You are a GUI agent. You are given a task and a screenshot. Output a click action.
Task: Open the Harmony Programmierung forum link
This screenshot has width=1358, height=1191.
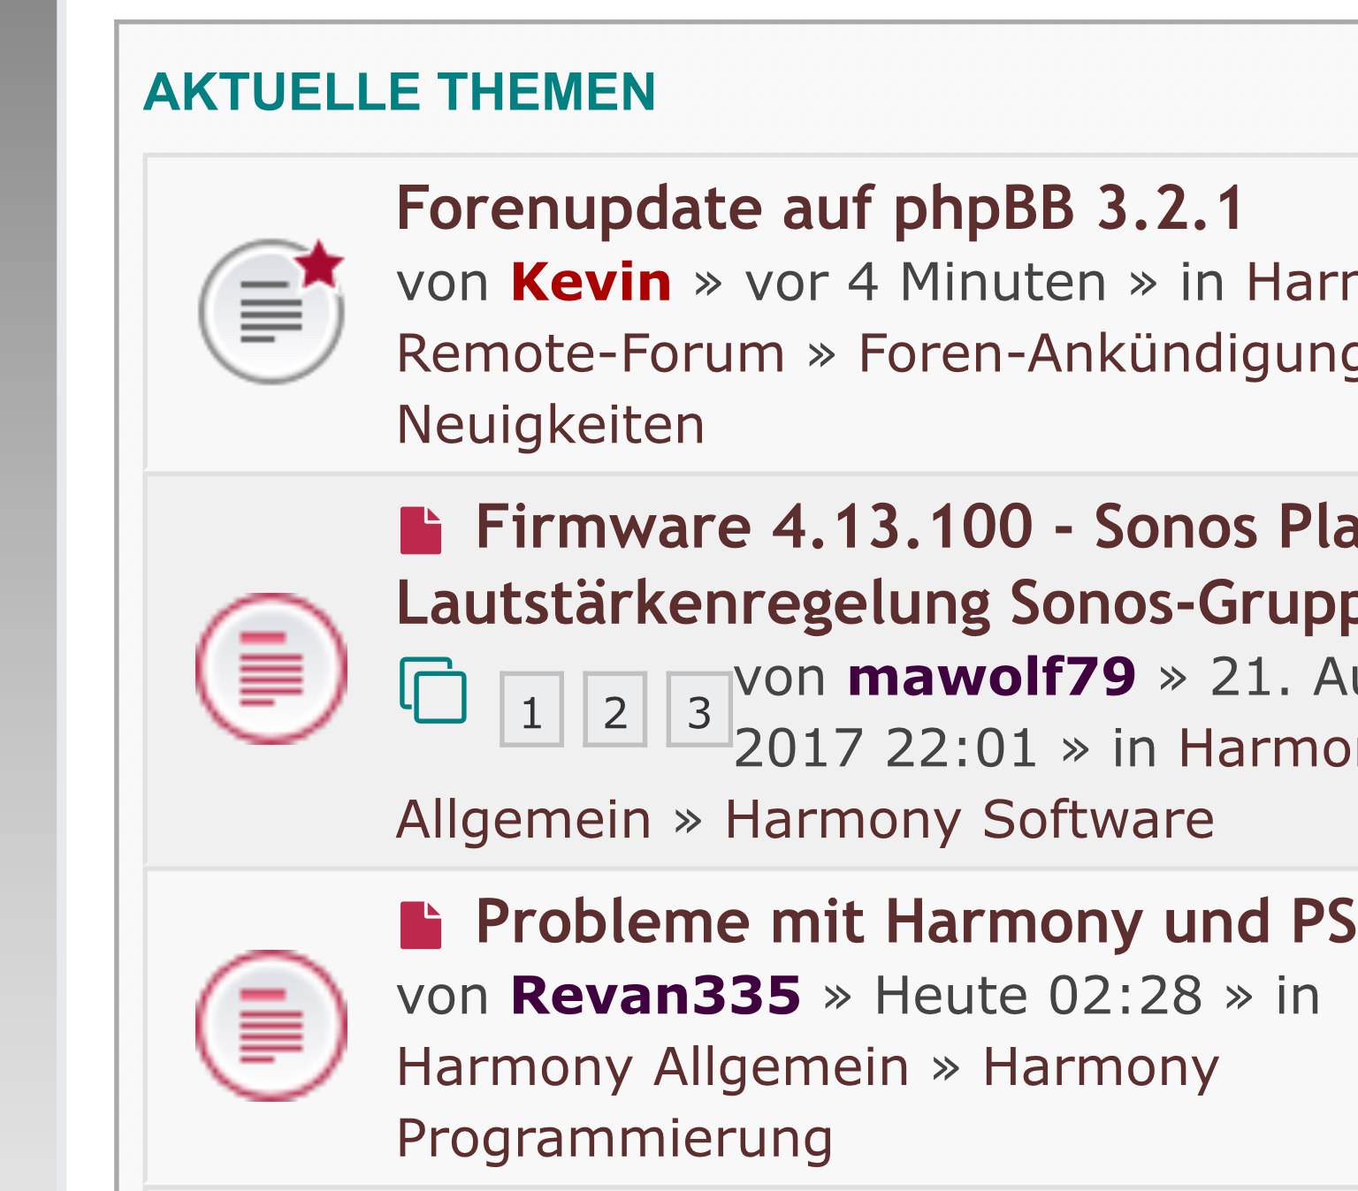(x=614, y=1138)
